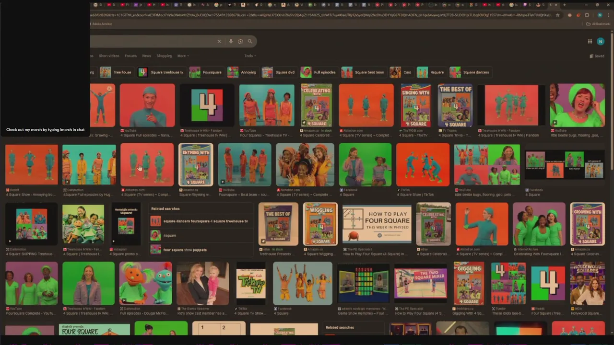Select the 'Cast' filter chip
The image size is (614, 345).
click(401, 72)
